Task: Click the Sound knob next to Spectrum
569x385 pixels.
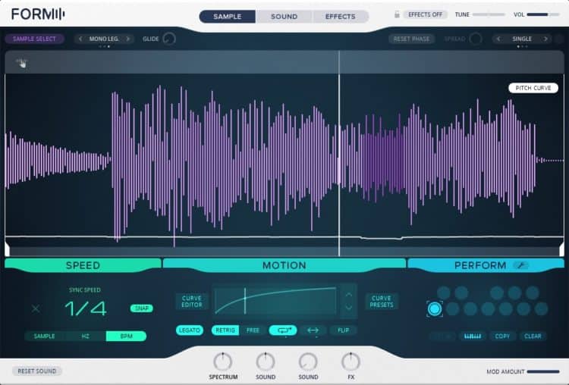Action: point(266,362)
